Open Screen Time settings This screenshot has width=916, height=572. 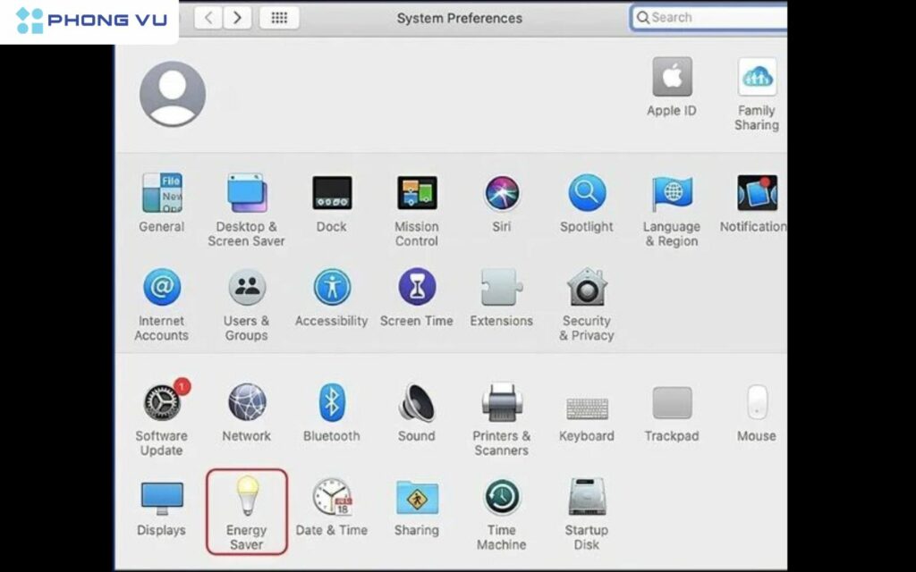pos(417,289)
